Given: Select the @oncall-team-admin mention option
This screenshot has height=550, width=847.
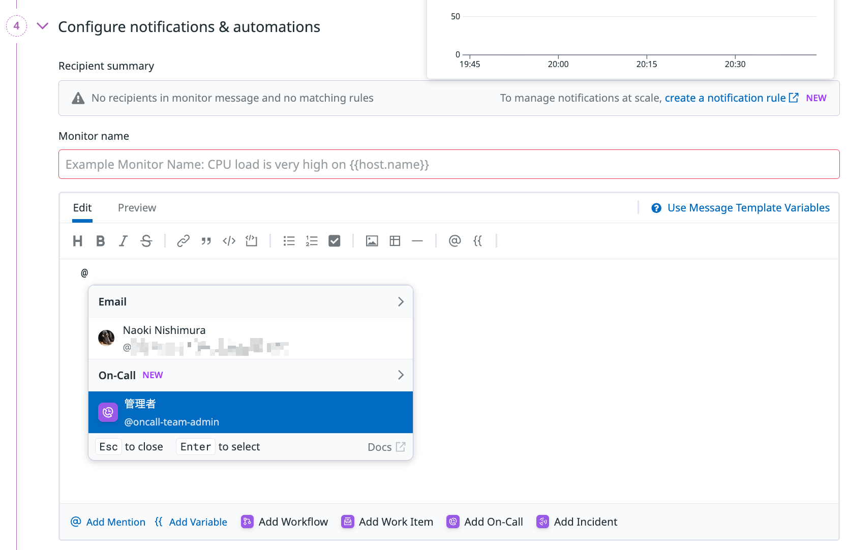Looking at the screenshot, I should (x=251, y=412).
